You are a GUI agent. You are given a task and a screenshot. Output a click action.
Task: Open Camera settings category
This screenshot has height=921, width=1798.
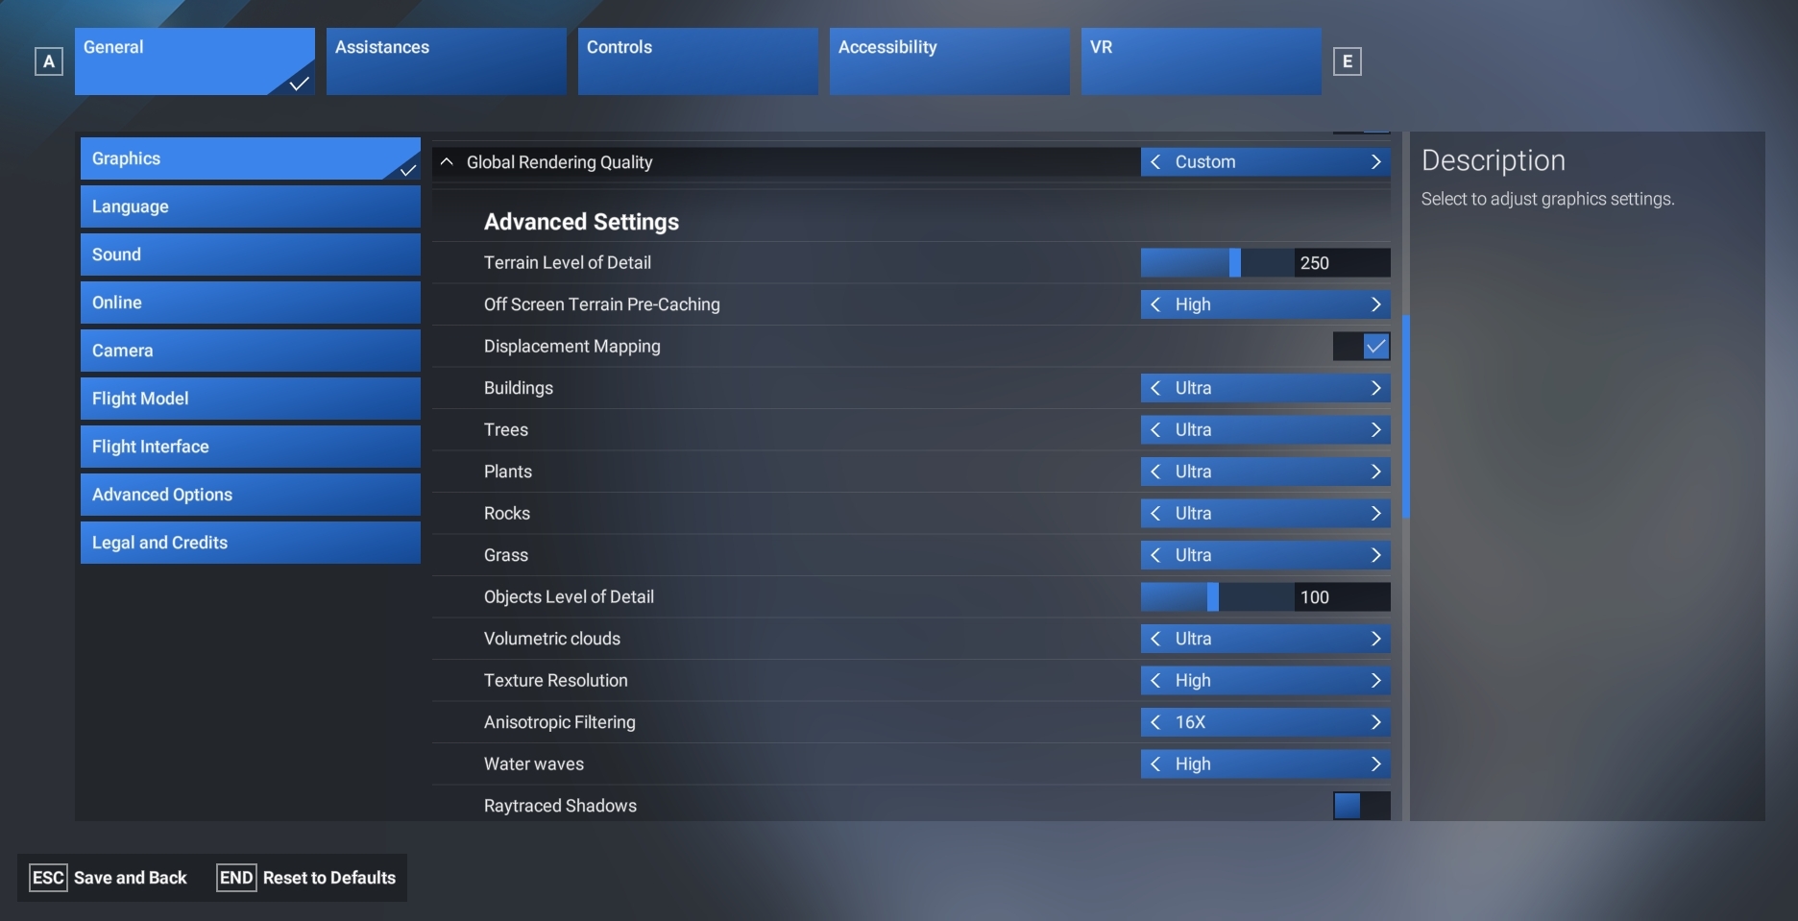tap(251, 351)
